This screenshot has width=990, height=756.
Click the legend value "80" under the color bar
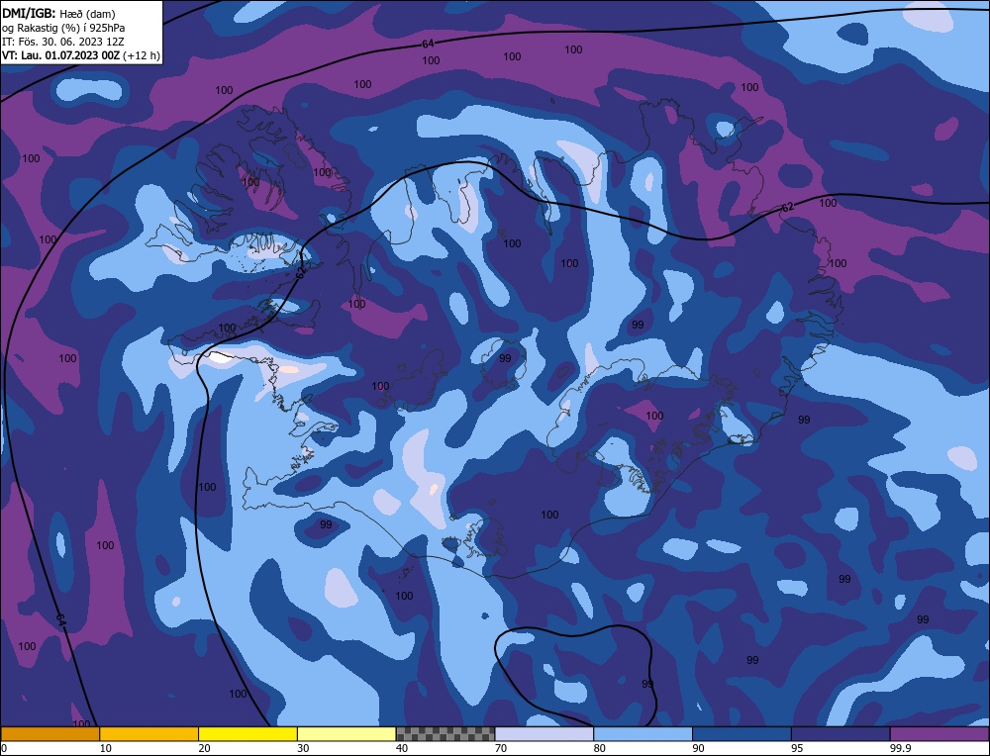pos(599,748)
